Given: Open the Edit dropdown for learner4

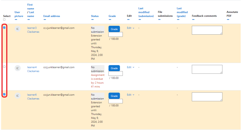Looking at the screenshot, I should pos(130,67).
